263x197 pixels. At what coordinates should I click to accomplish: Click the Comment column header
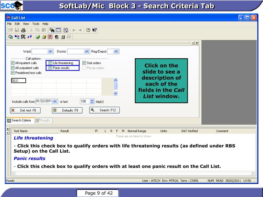(x=222, y=131)
